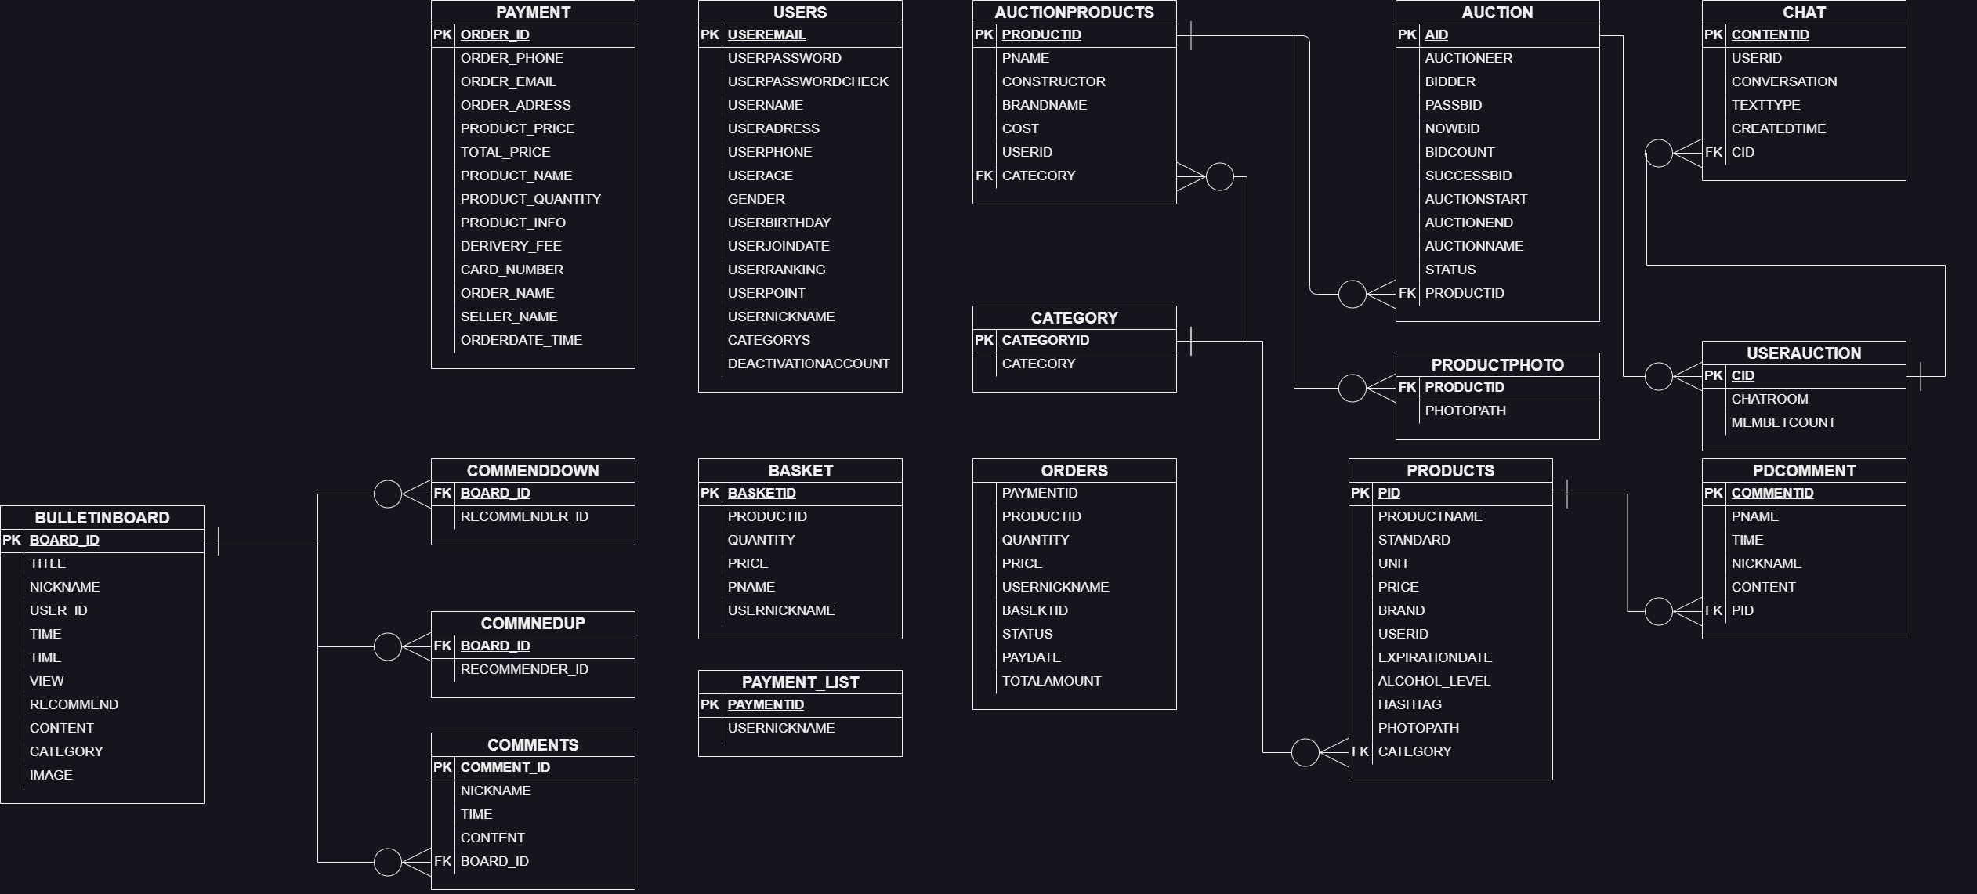Click the PK marker on CATEGORYID
The image size is (1977, 894).
(x=983, y=340)
